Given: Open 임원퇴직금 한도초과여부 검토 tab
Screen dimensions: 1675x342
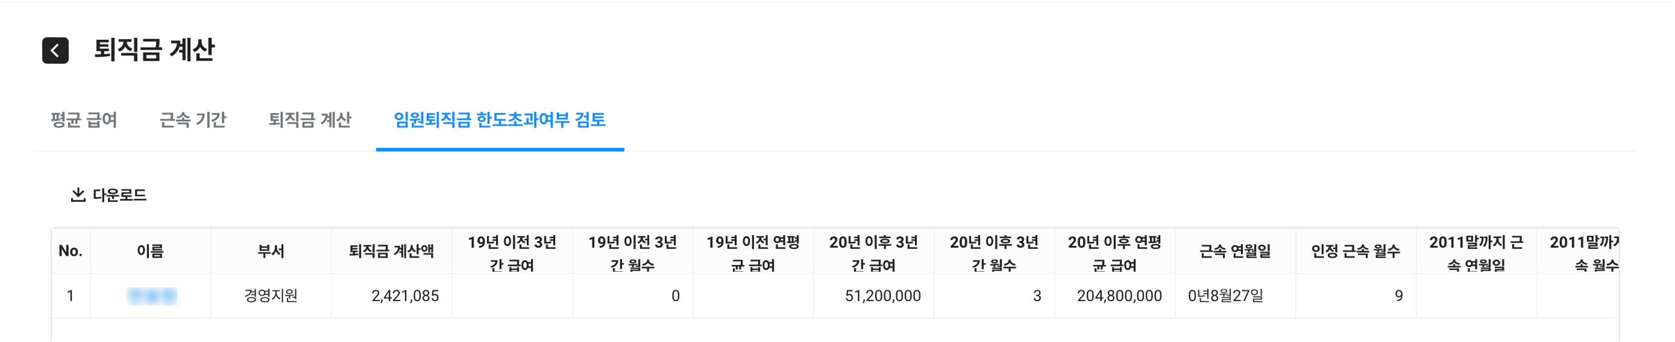Looking at the screenshot, I should click(x=499, y=120).
